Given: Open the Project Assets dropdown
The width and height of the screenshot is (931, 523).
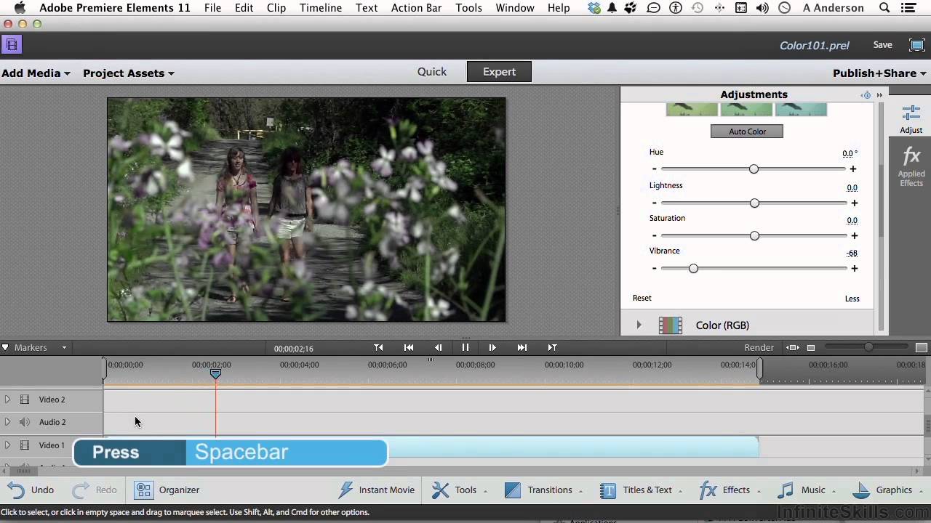Looking at the screenshot, I should pyautogui.click(x=129, y=73).
